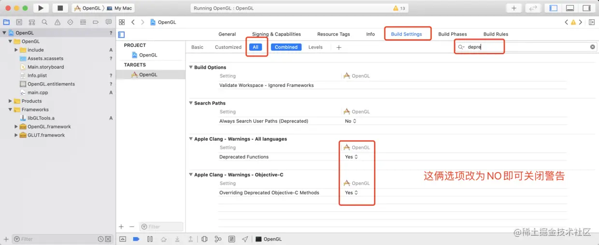The width and height of the screenshot is (599, 245).
Task: Collapse the Search Paths section
Action: 191,103
